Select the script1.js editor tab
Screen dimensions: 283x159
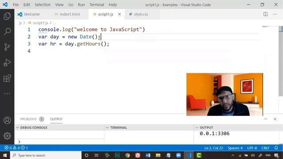coord(106,14)
